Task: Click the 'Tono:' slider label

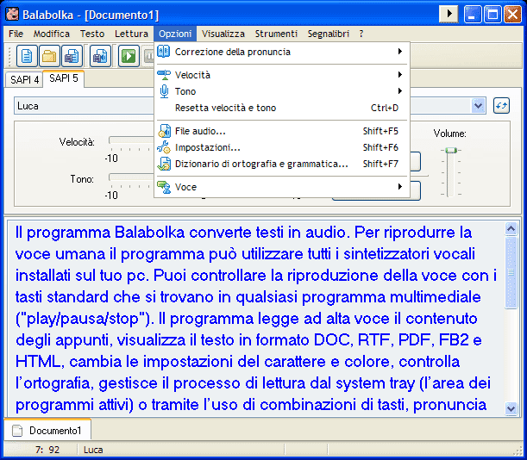Action: point(82,179)
